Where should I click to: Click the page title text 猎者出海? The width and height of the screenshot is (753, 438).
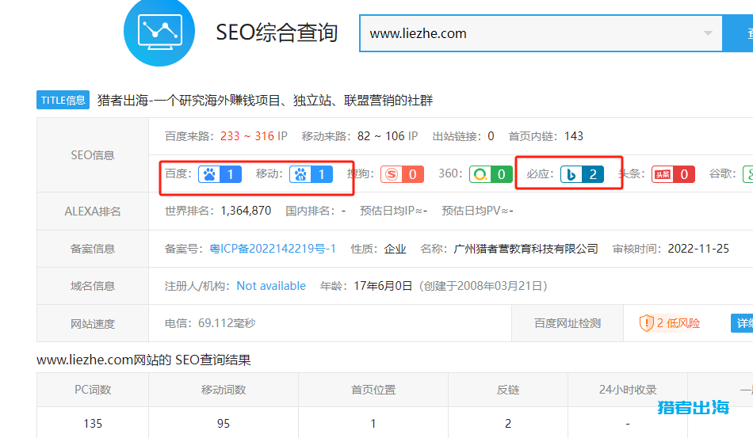(265, 101)
